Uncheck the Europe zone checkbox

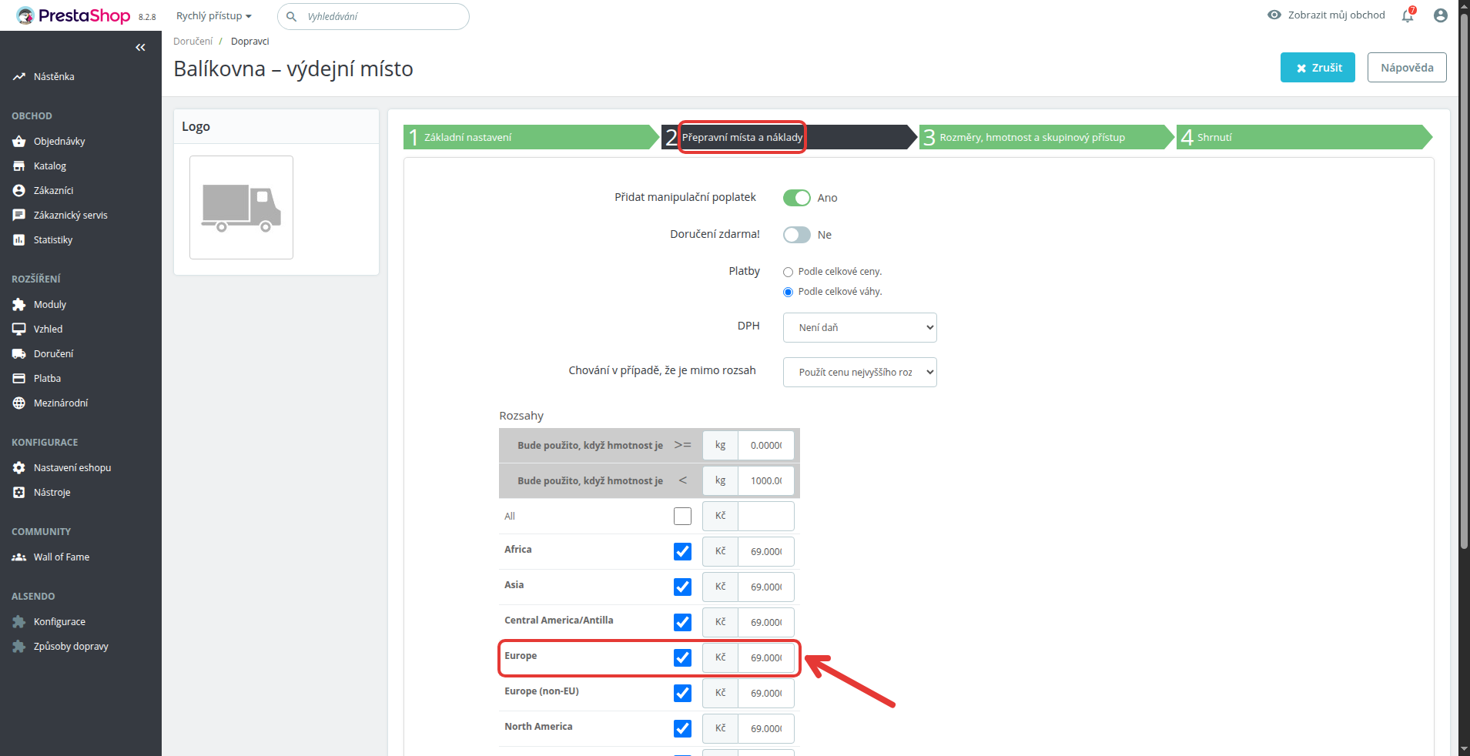click(682, 657)
